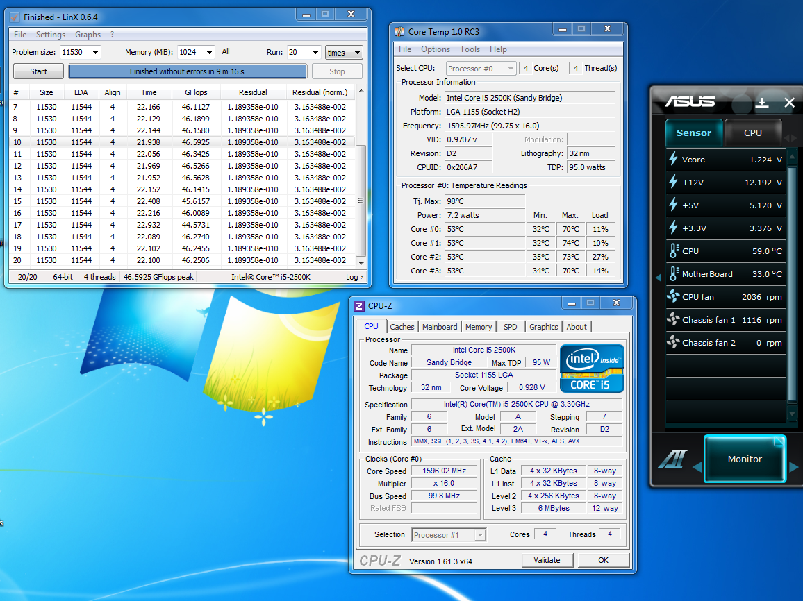This screenshot has width=803, height=601.
Task: Open the LinX ? help menu
Action: tap(112, 35)
